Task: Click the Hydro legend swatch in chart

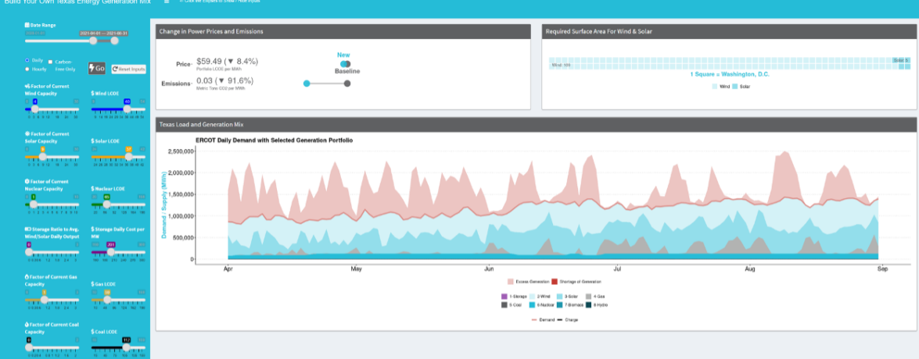Action: [587, 304]
